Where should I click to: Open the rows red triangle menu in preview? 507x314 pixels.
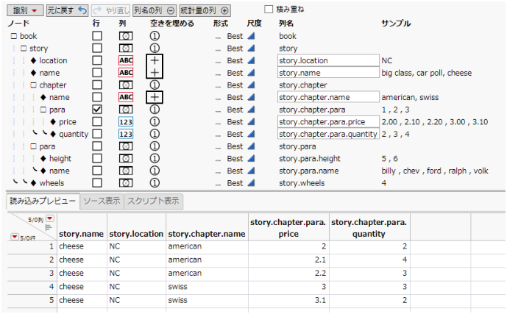click(15, 237)
